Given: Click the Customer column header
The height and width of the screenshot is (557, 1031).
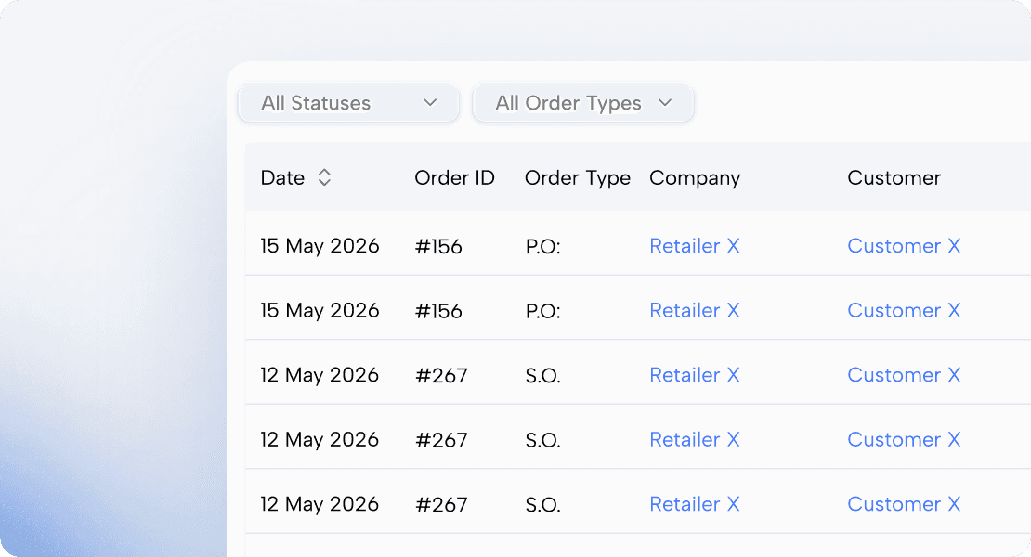Looking at the screenshot, I should tap(894, 177).
